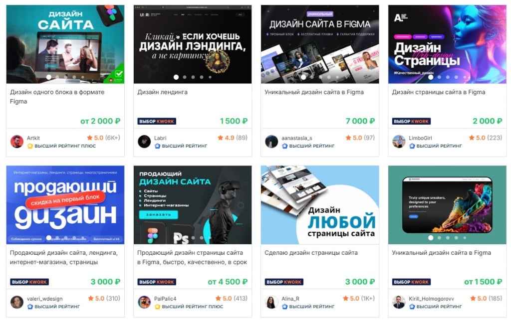511x323 pixels.
Task: Click the продающий дизайн blue thumbnail
Action: [65, 205]
